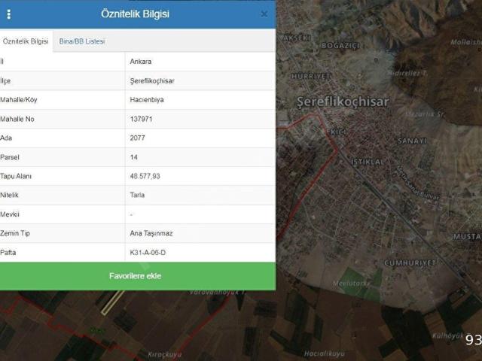Viewport: 482px width, 361px height.
Task: Click the CUMHURİYET neighborhood label on the map
Action: (410, 263)
